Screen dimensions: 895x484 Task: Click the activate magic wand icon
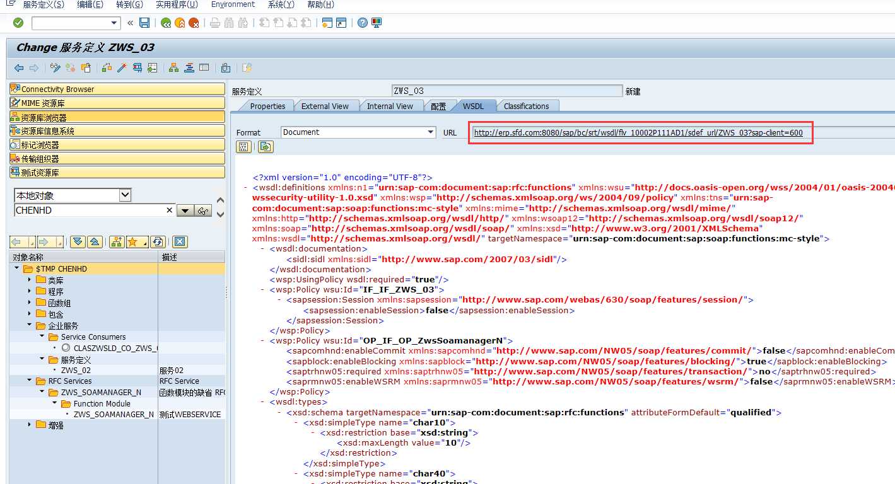[x=122, y=68]
